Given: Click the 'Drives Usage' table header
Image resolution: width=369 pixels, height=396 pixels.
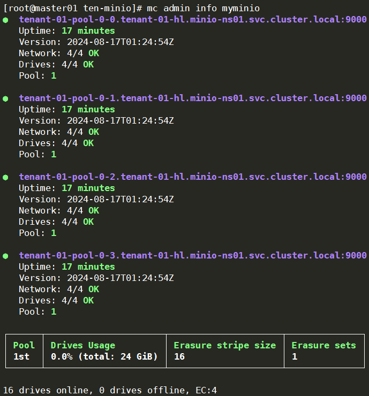Looking at the screenshot, I should tap(83, 345).
